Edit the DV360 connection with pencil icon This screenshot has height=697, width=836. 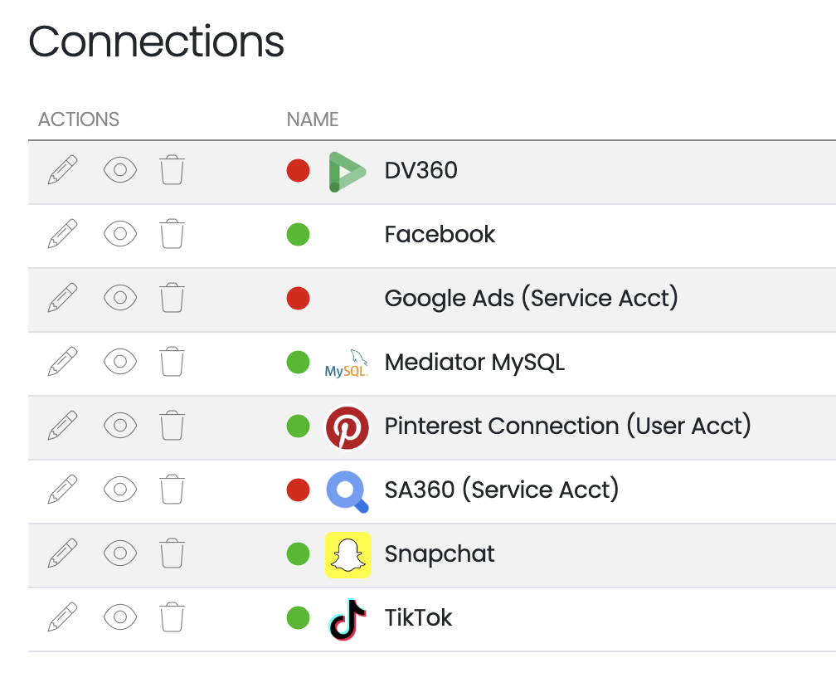[x=62, y=170]
